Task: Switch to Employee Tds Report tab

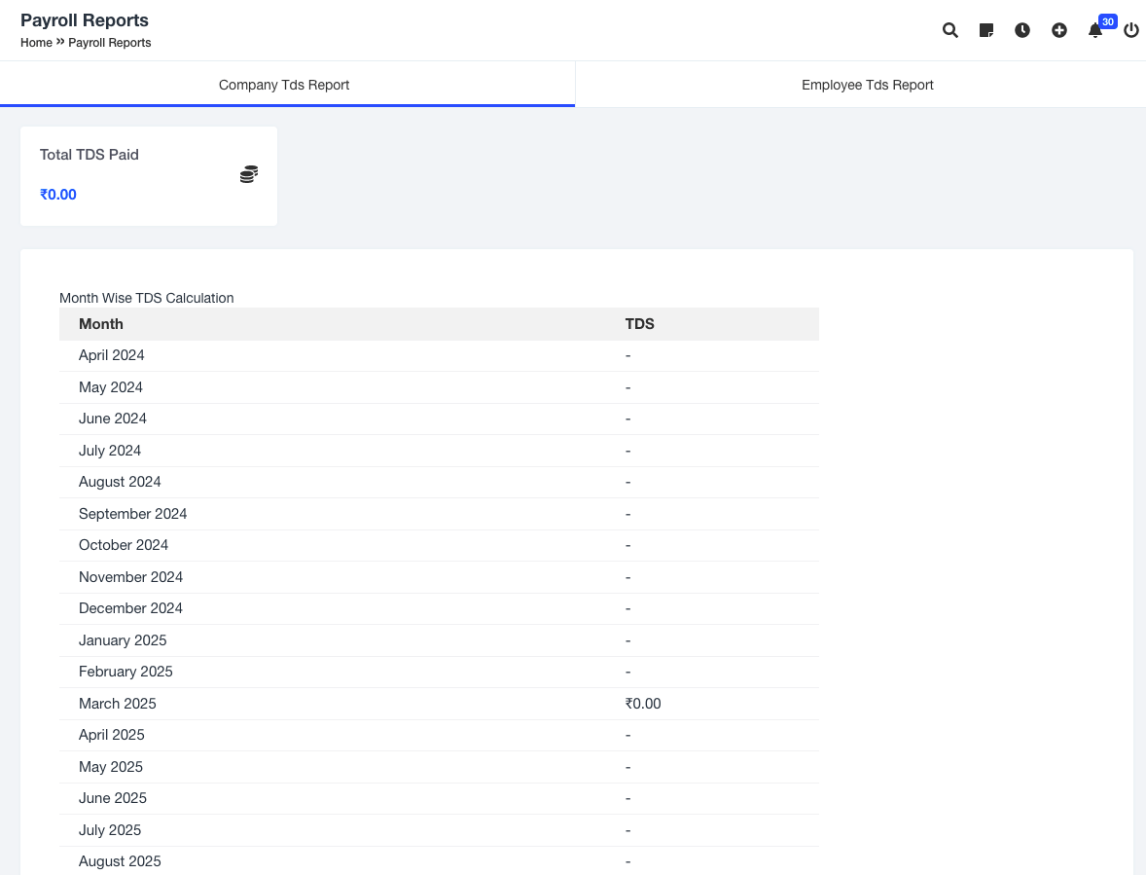Action: click(x=867, y=85)
